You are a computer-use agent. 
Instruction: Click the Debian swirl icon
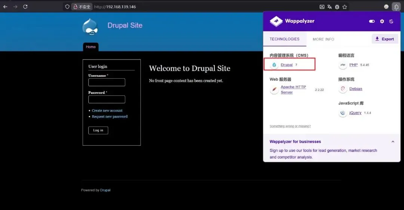343,89
